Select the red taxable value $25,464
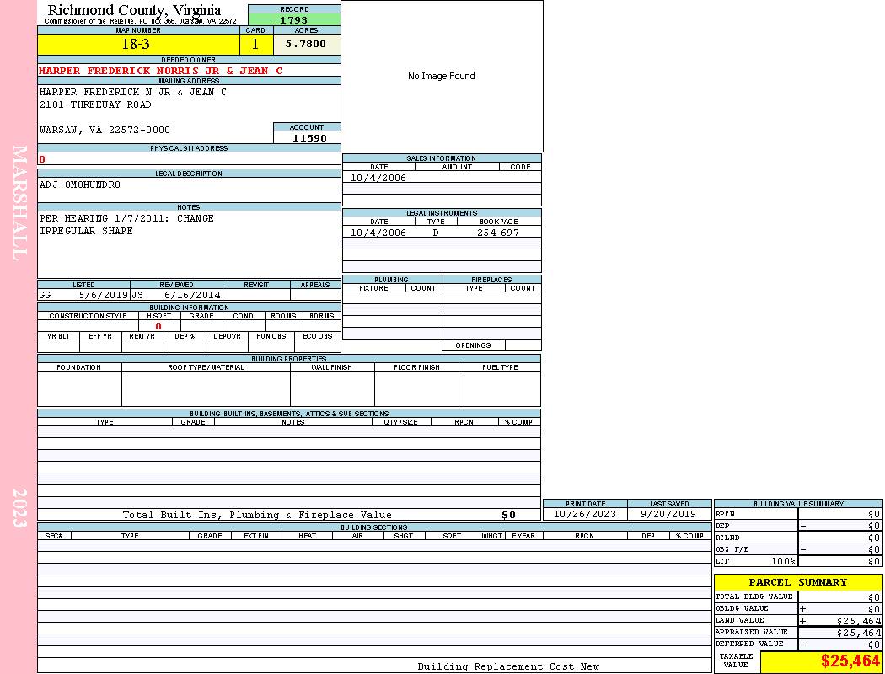This screenshot has width=885, height=674. coord(850,661)
